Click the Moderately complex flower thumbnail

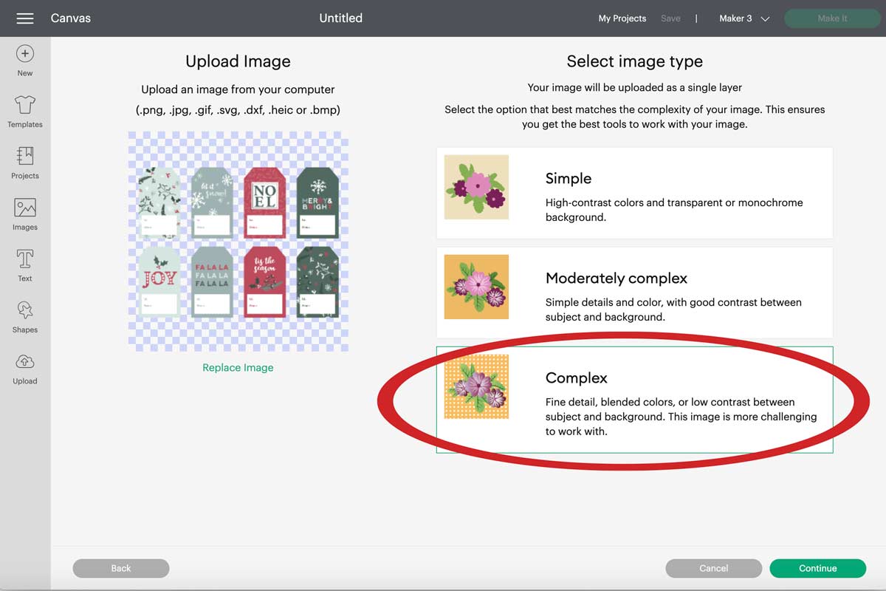[x=476, y=287]
